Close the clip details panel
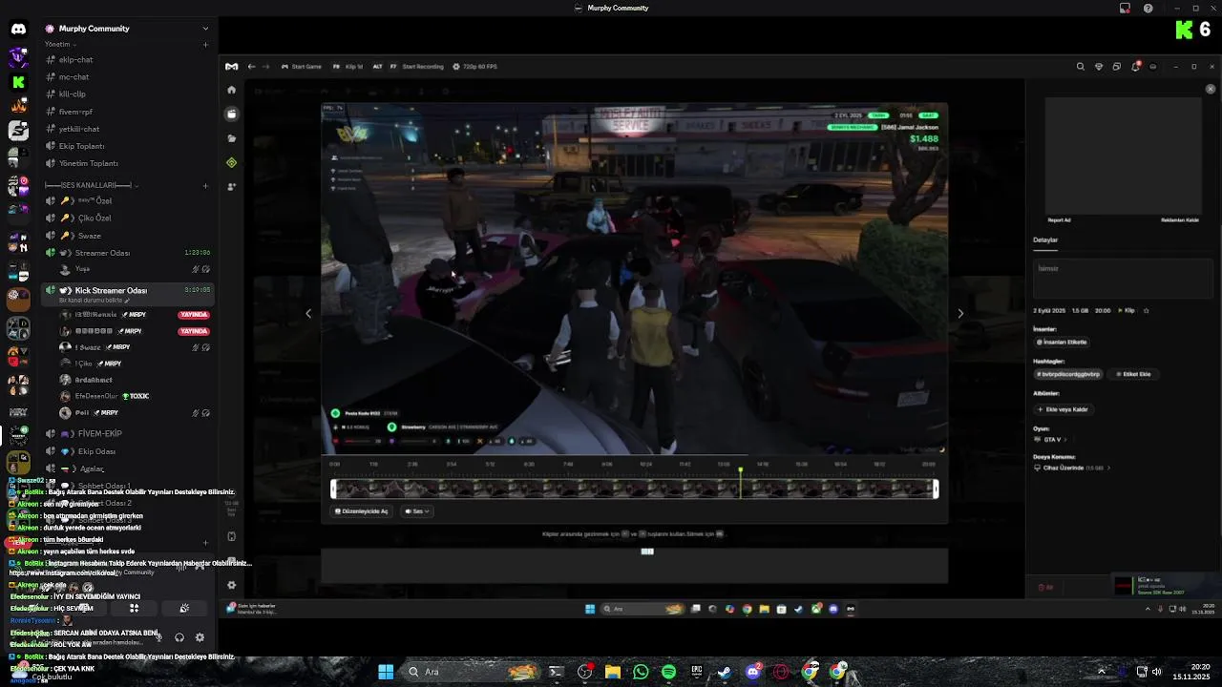The width and height of the screenshot is (1222, 687). coord(1211,89)
